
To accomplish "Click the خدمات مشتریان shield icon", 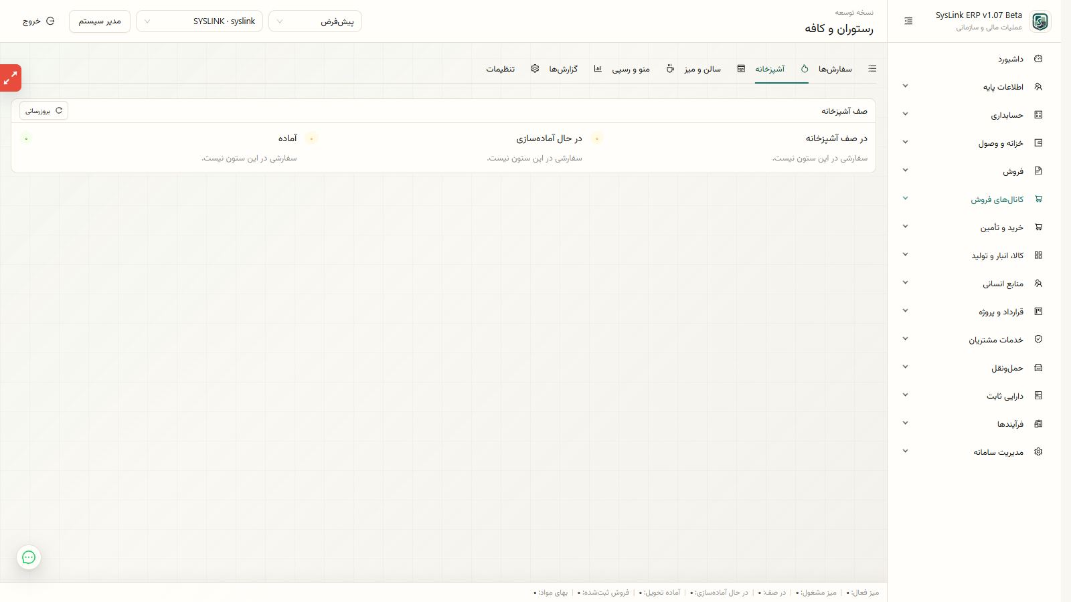I will point(1038,340).
